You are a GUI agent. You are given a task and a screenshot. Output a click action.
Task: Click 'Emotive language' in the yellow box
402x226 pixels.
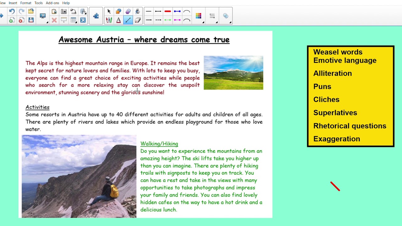345,61
